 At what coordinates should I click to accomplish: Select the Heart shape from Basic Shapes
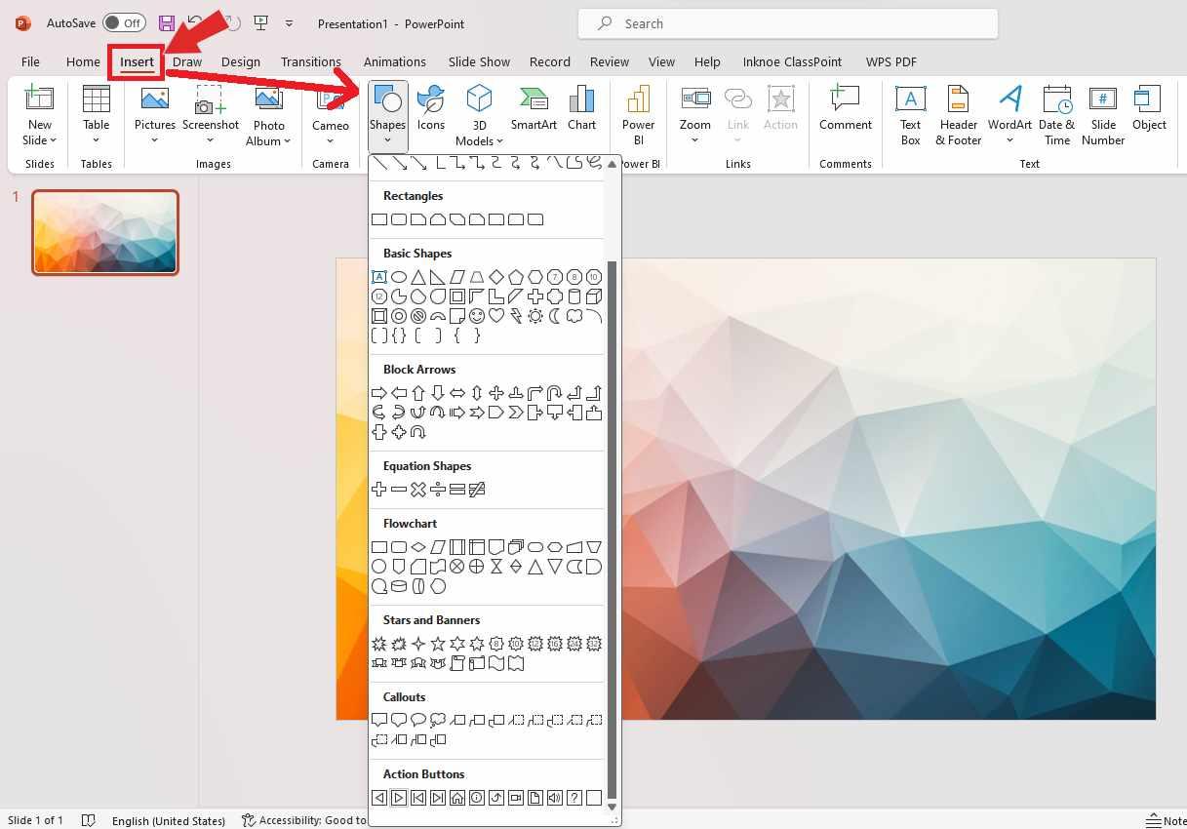coord(497,315)
